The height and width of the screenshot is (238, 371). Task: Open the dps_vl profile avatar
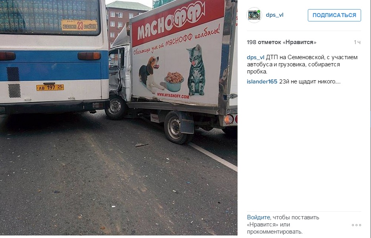254,15
